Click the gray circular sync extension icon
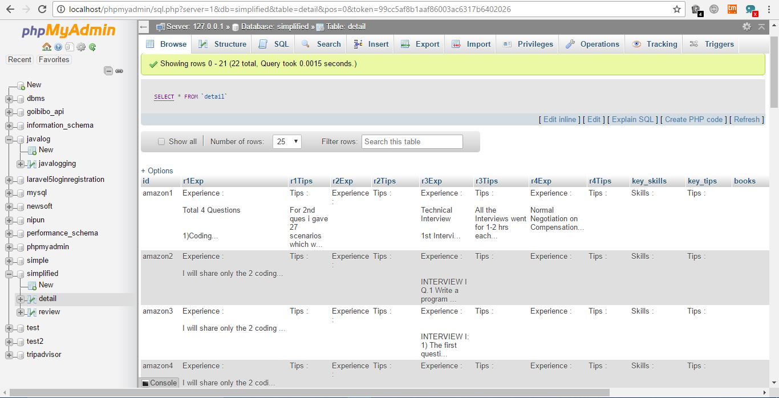This screenshot has height=398, width=779. pos(714,9)
